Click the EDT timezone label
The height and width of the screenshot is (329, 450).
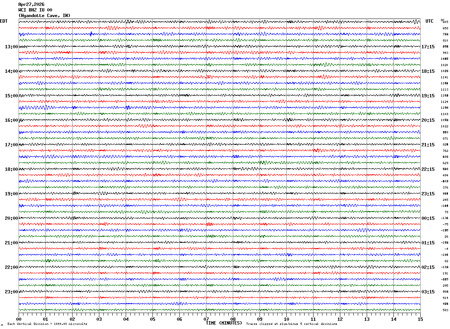coord(4,21)
